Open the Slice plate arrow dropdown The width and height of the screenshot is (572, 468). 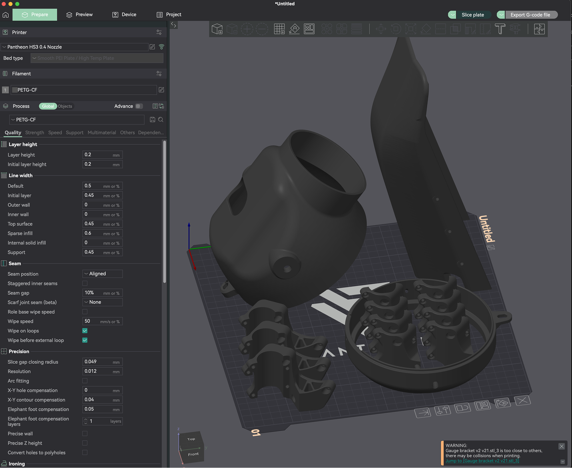(x=452, y=15)
